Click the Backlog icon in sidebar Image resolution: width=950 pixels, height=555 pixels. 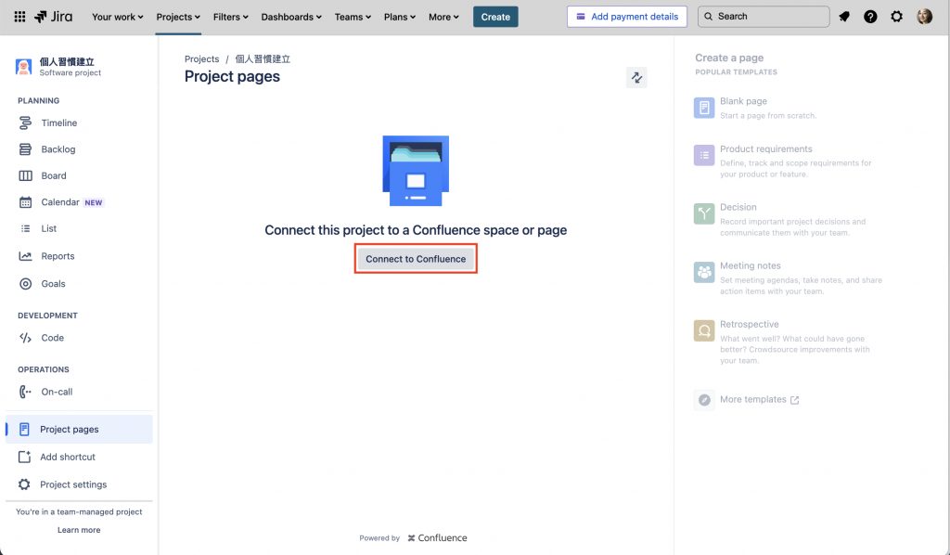pyautogui.click(x=25, y=149)
